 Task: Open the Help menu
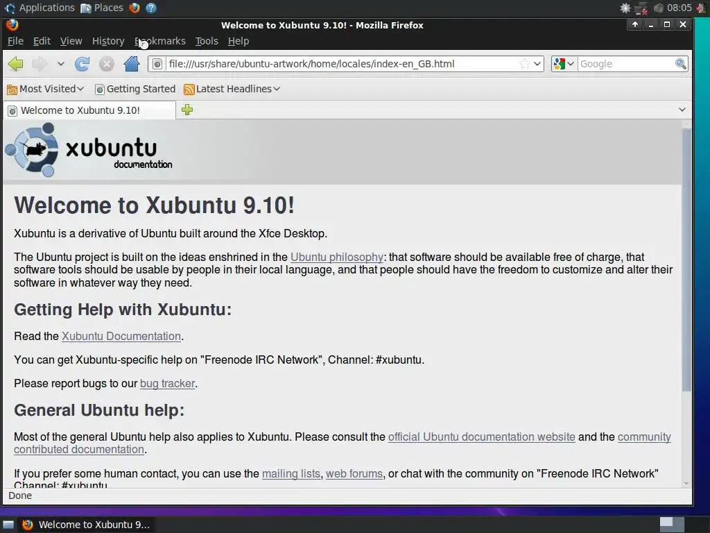point(239,41)
